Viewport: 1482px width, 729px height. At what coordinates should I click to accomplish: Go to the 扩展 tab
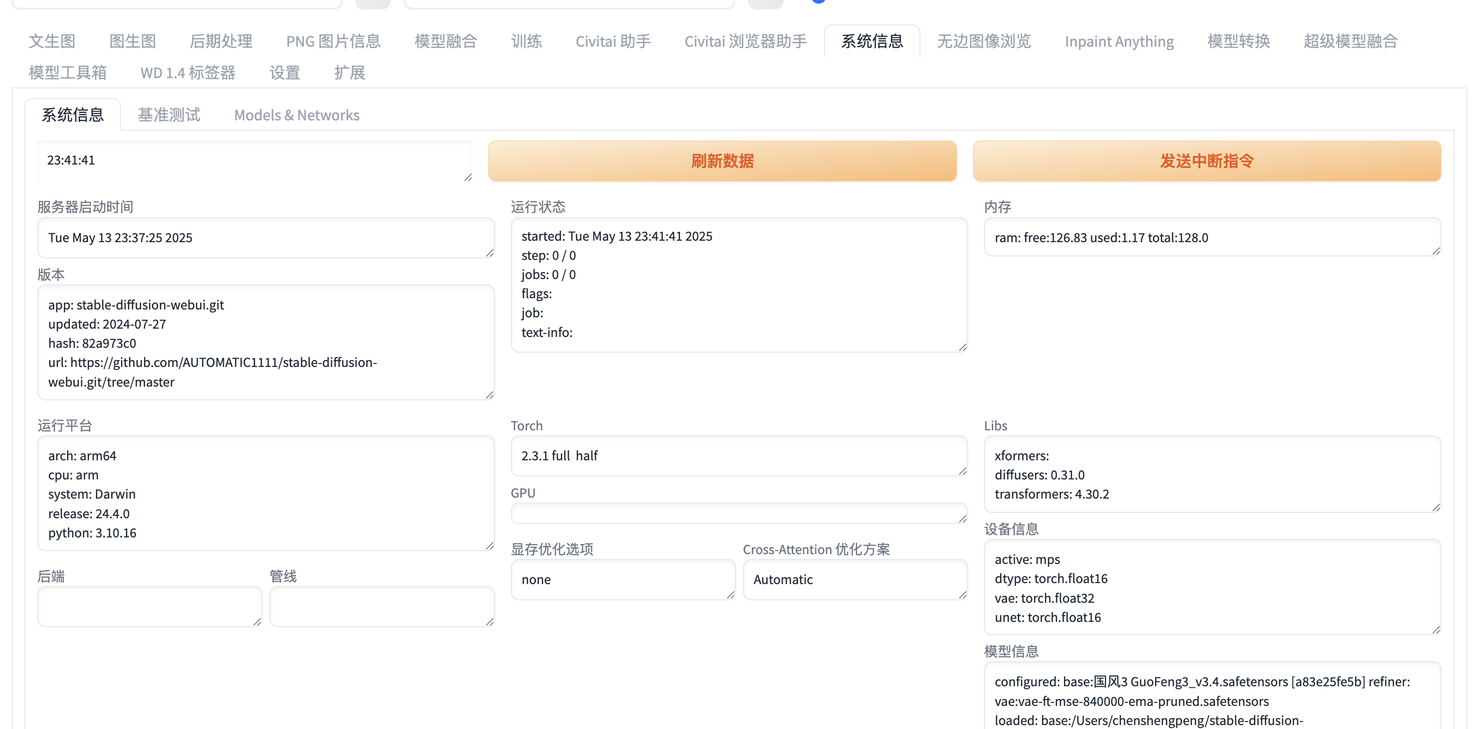point(349,73)
